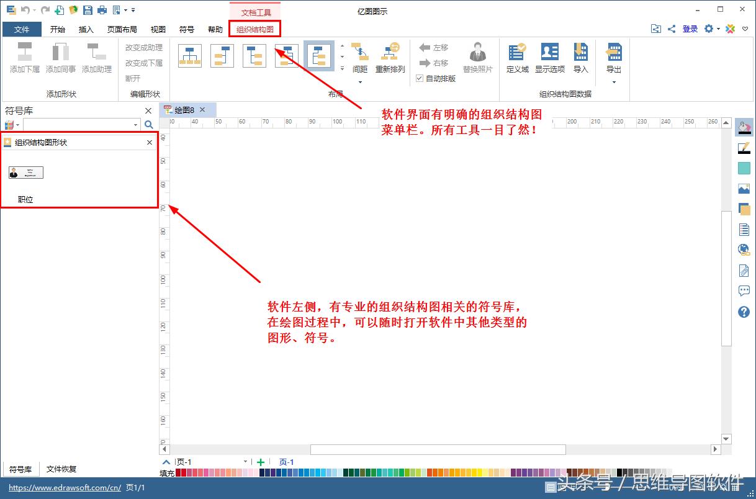Viewport: 756px width, 499px height.
Task: Click the colorful Edraw logo icon at top right
Action: [731, 29]
